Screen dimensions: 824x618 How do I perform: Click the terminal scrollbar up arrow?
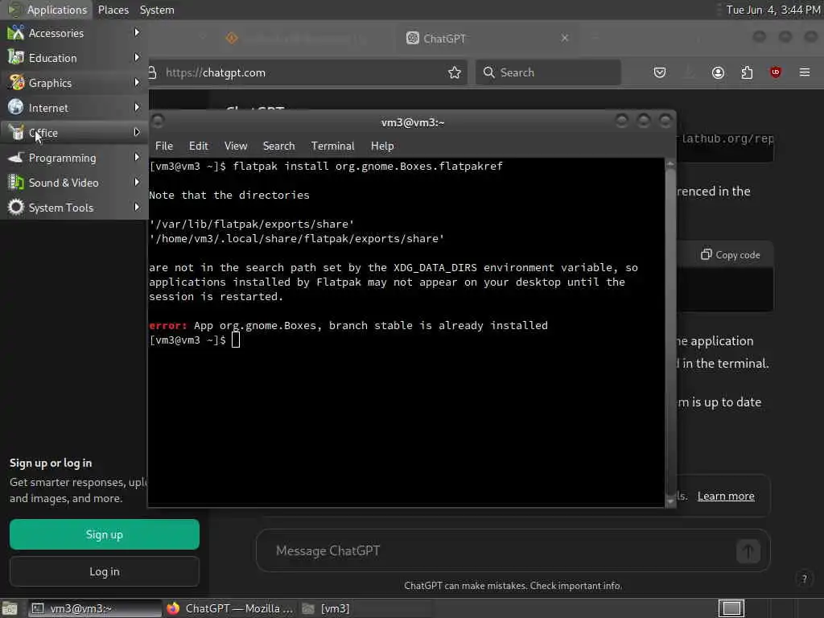(670, 164)
